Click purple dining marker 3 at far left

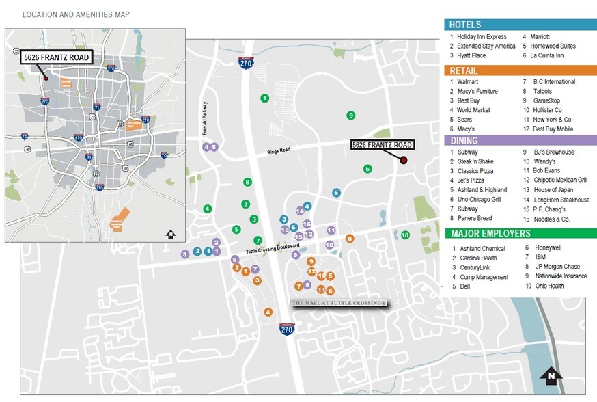click(x=185, y=254)
